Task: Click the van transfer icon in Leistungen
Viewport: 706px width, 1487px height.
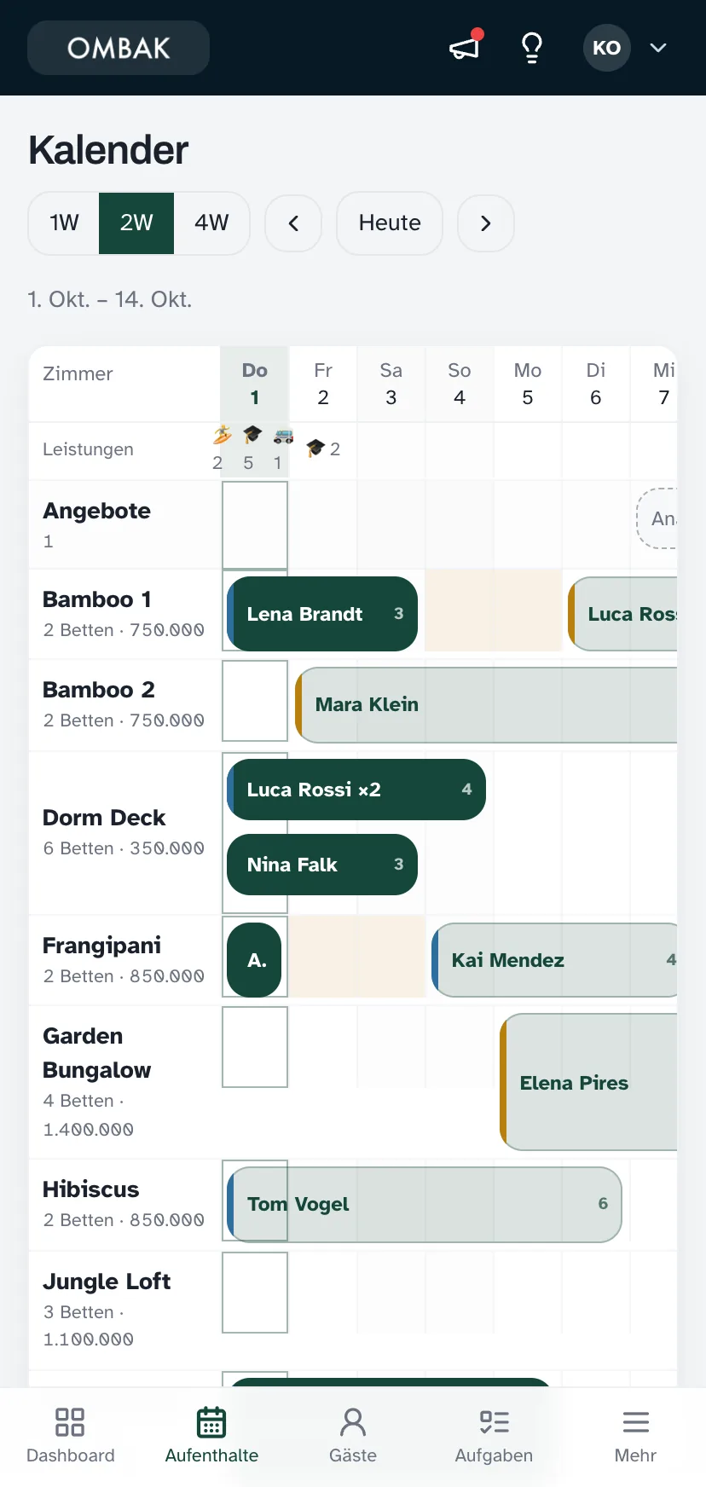Action: pos(283,436)
